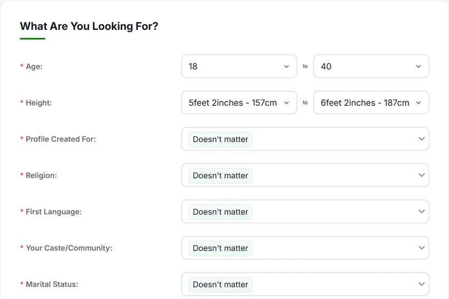This screenshot has height=299, width=449.
Task: Click the "First Language:" field label
Action: point(53,212)
